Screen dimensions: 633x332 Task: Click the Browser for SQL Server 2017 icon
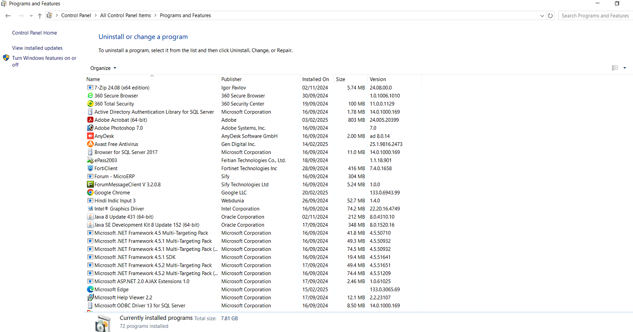(90, 152)
